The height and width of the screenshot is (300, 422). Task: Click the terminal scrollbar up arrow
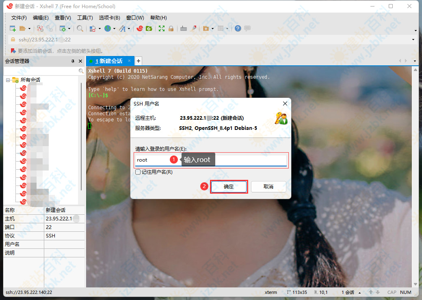(416, 70)
